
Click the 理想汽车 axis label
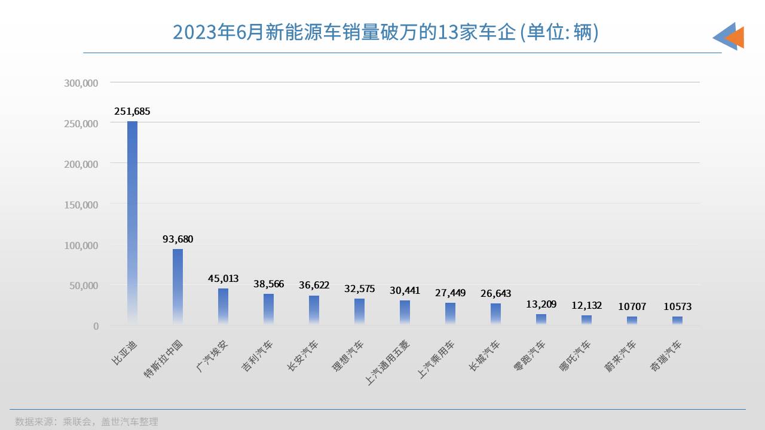(x=348, y=356)
